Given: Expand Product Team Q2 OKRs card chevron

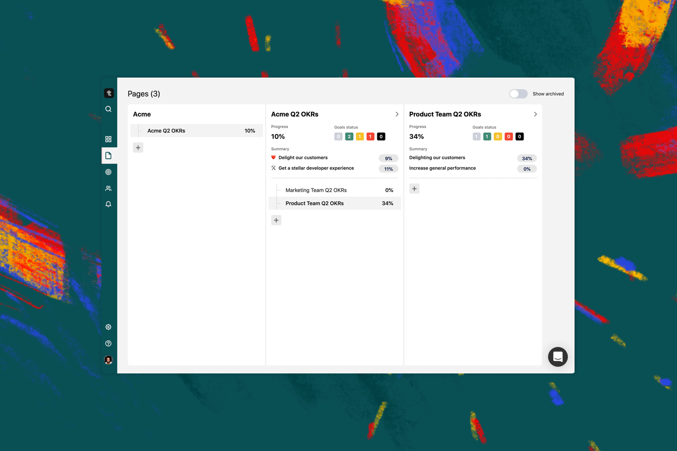Looking at the screenshot, I should pos(535,114).
